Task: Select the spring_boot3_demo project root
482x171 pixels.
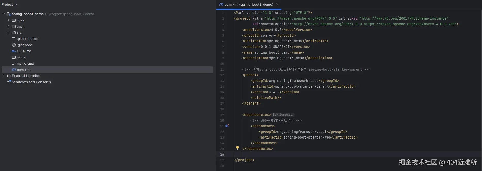Action: (x=28, y=14)
